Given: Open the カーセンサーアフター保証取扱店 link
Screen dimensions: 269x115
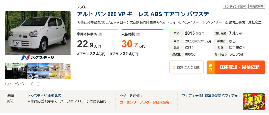Looking at the screenshot, I should (144, 102).
